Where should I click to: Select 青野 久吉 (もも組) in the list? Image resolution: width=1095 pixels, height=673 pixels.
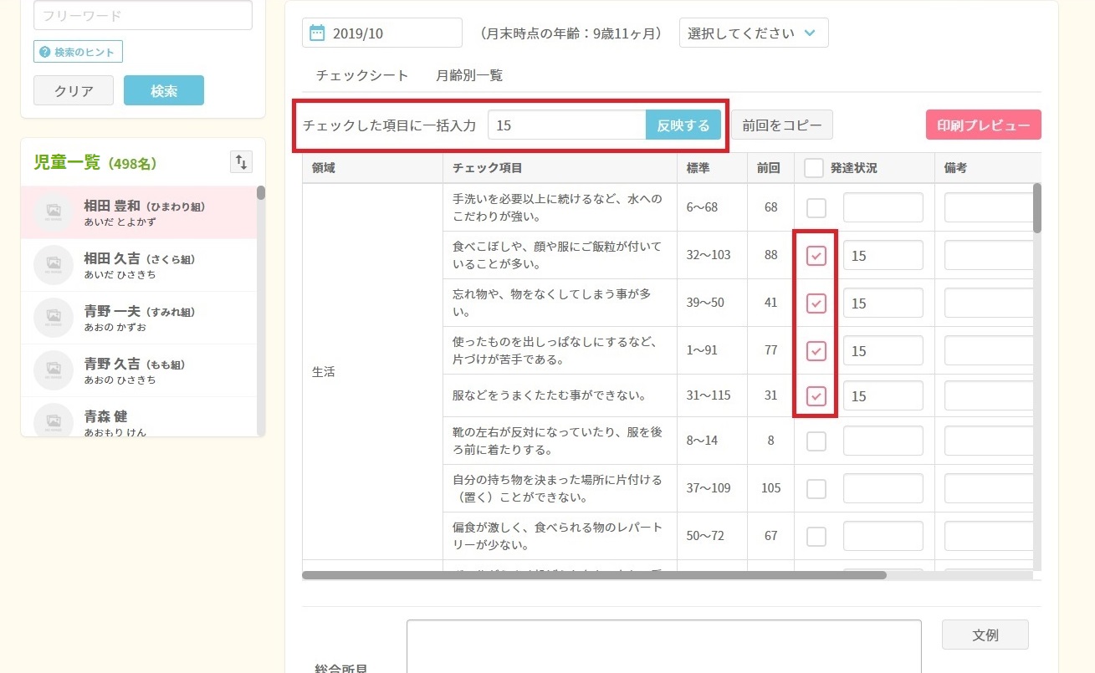pyautogui.click(x=138, y=370)
